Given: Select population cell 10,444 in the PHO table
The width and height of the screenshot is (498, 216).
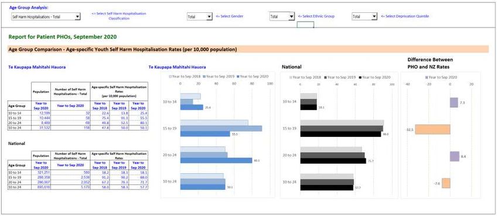Looking at the screenshot, I should click(41, 118).
